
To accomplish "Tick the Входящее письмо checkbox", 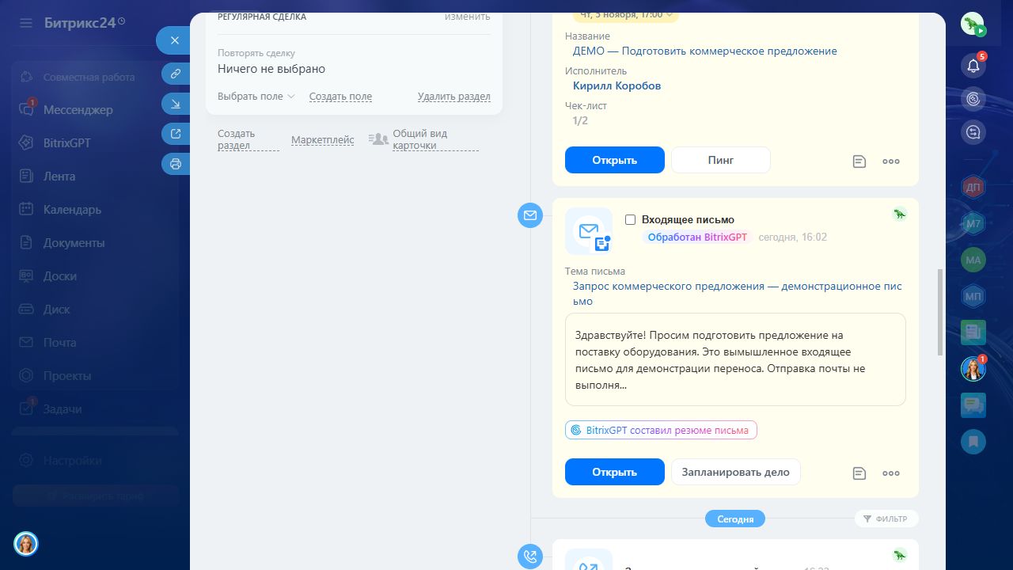I will click(x=631, y=219).
